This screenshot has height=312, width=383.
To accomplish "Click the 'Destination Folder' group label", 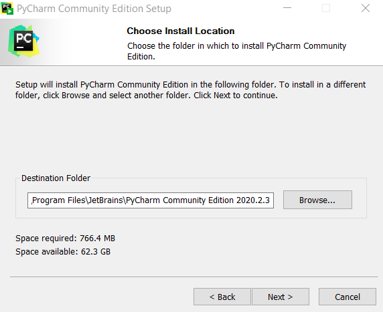I will click(56, 178).
